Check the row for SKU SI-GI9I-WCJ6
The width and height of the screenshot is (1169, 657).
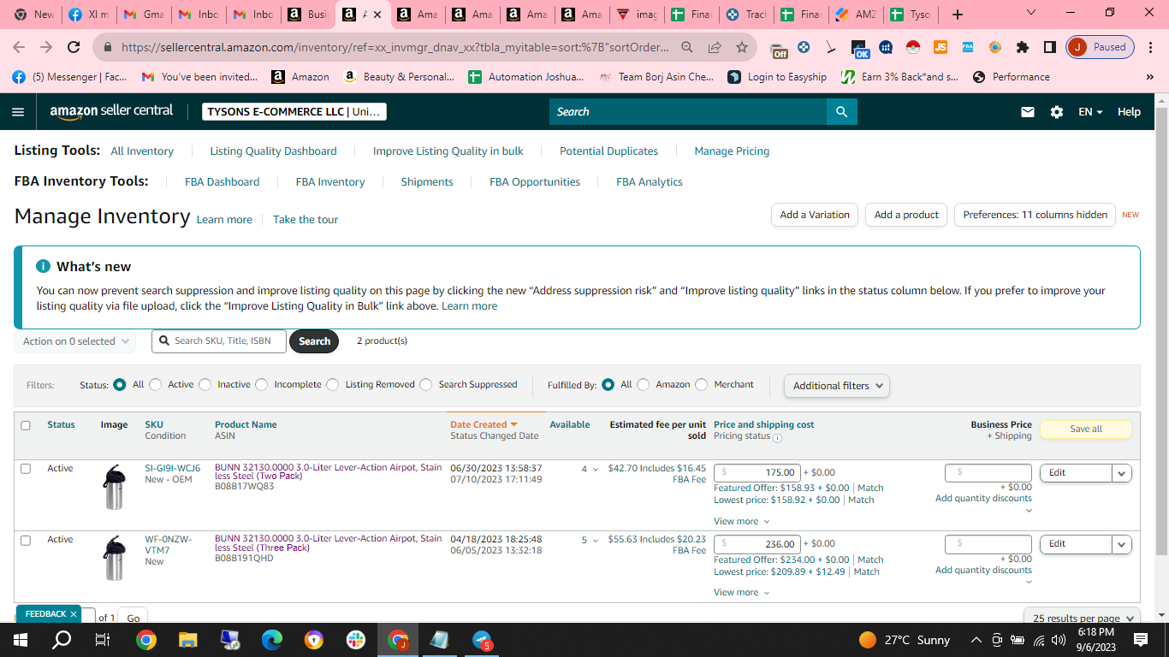[26, 469]
